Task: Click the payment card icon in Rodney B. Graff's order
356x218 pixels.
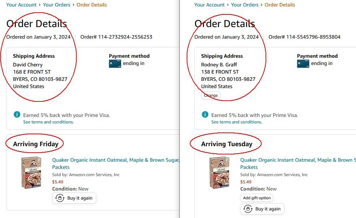Action: [303, 64]
